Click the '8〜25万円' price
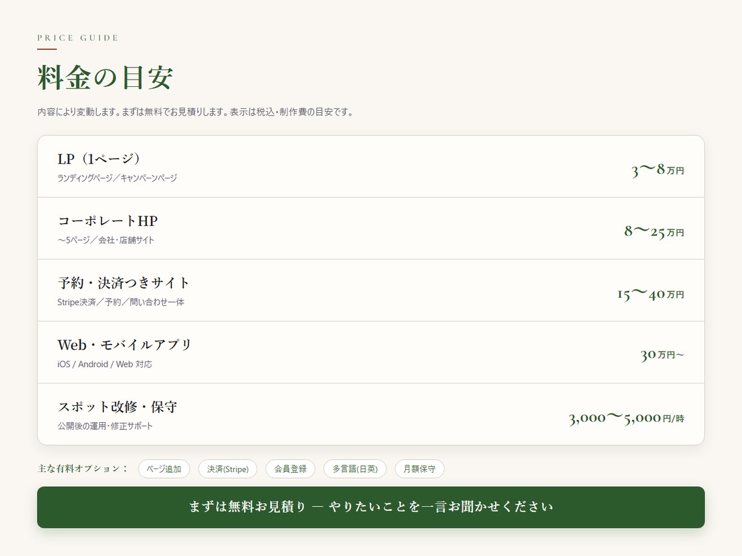The width and height of the screenshot is (742, 556). (x=654, y=232)
